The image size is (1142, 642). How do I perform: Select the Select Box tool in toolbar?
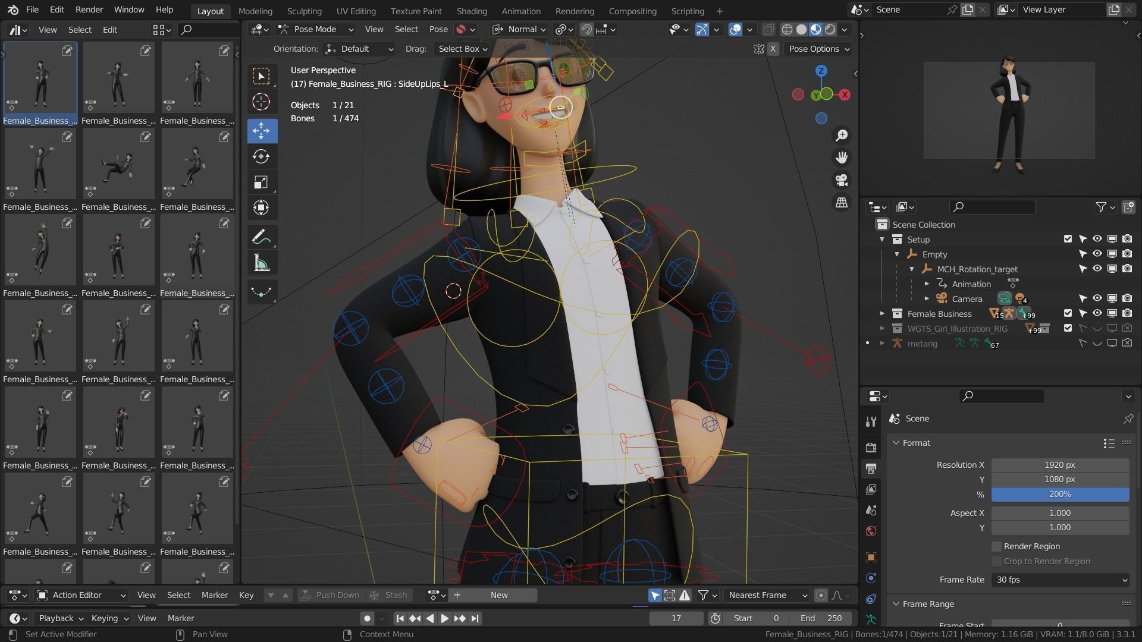261,76
